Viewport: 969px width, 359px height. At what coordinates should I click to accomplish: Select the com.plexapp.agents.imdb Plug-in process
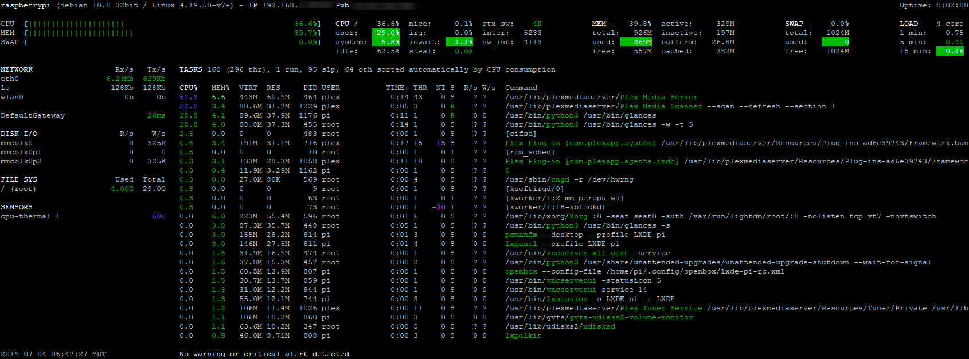tap(574, 162)
